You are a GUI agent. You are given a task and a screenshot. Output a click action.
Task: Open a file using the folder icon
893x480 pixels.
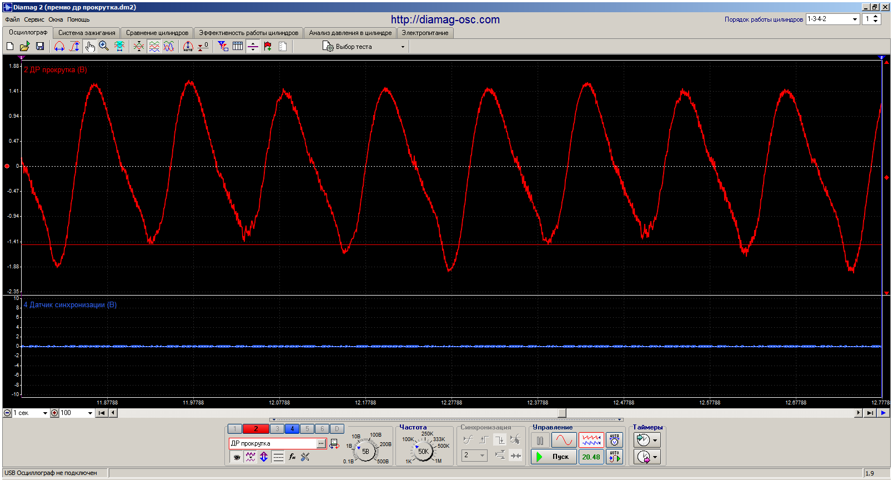tap(25, 47)
